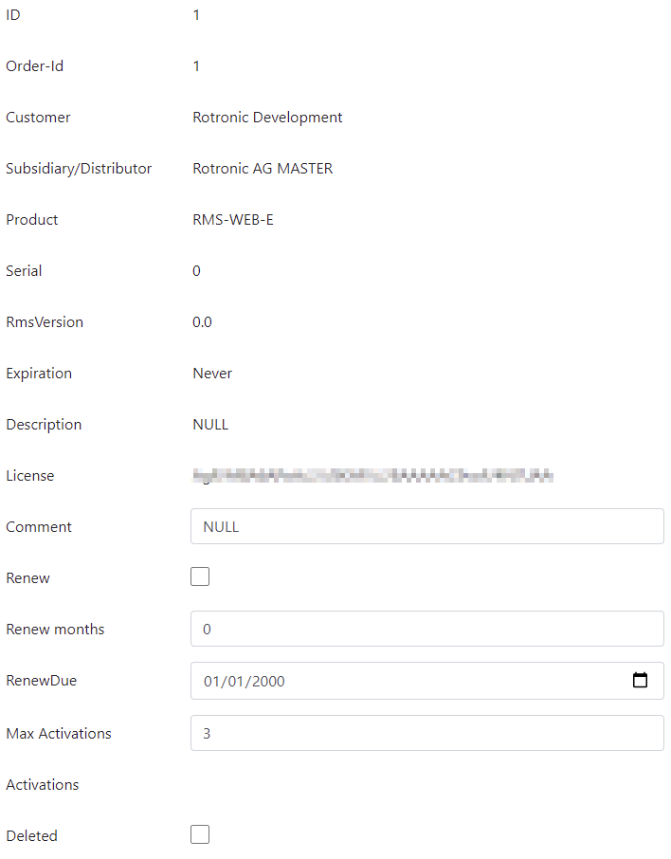The image size is (671, 859).
Task: Click the RmsVersion label
Action: [x=45, y=322]
